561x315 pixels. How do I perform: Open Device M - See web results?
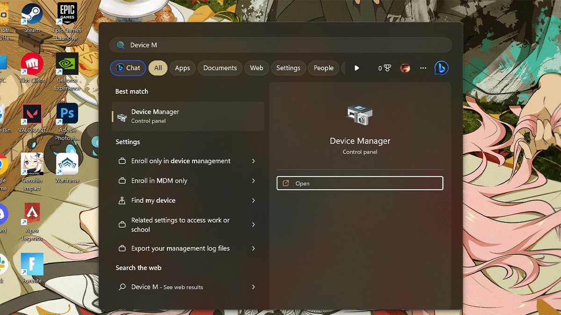coord(188,287)
